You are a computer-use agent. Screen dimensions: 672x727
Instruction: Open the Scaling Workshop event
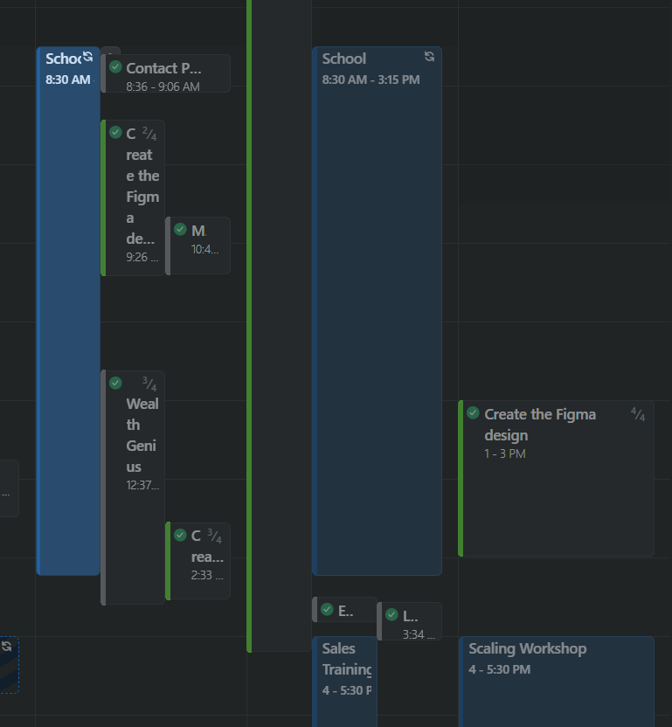point(557,682)
